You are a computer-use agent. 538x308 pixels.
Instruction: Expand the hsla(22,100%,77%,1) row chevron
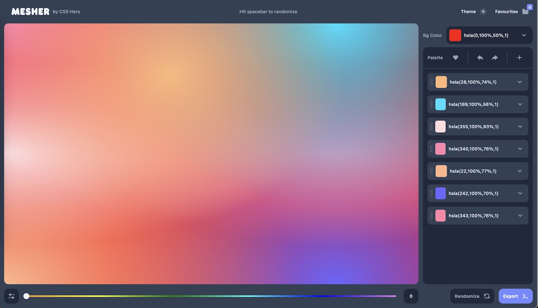tap(520, 171)
